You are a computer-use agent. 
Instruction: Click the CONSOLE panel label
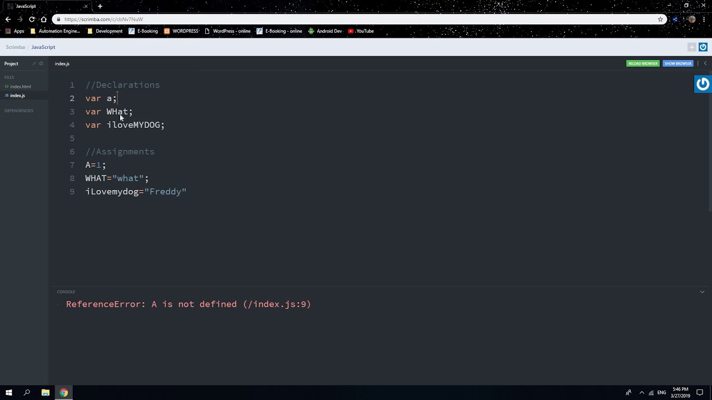coord(66,292)
